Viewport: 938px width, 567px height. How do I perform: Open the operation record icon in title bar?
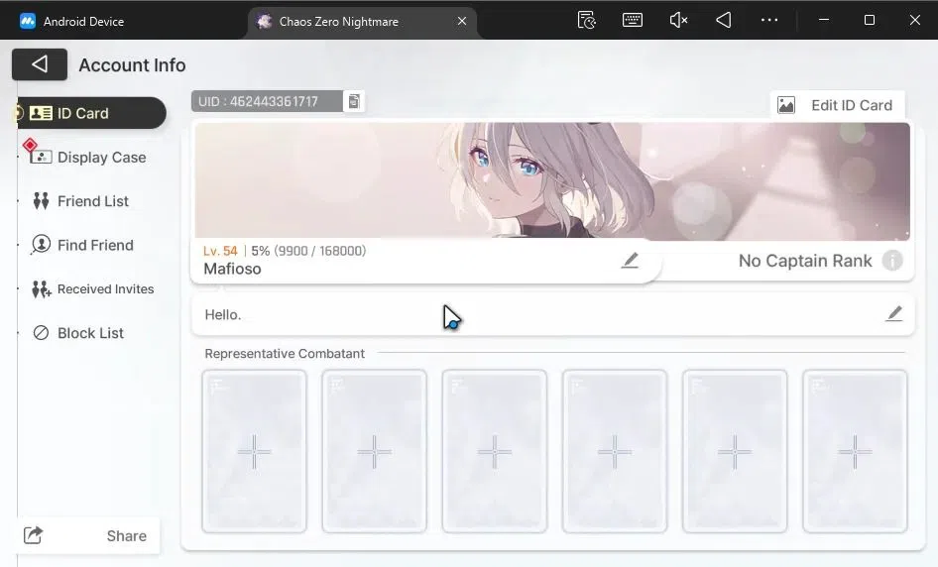click(x=587, y=20)
